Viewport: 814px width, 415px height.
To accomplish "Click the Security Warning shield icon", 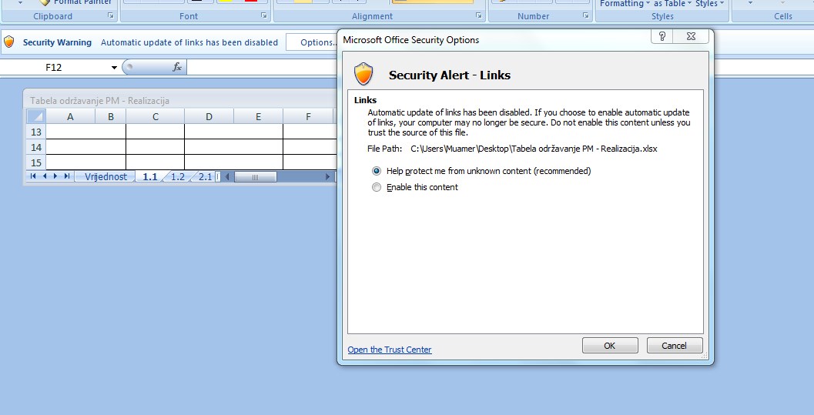I will click(x=8, y=42).
